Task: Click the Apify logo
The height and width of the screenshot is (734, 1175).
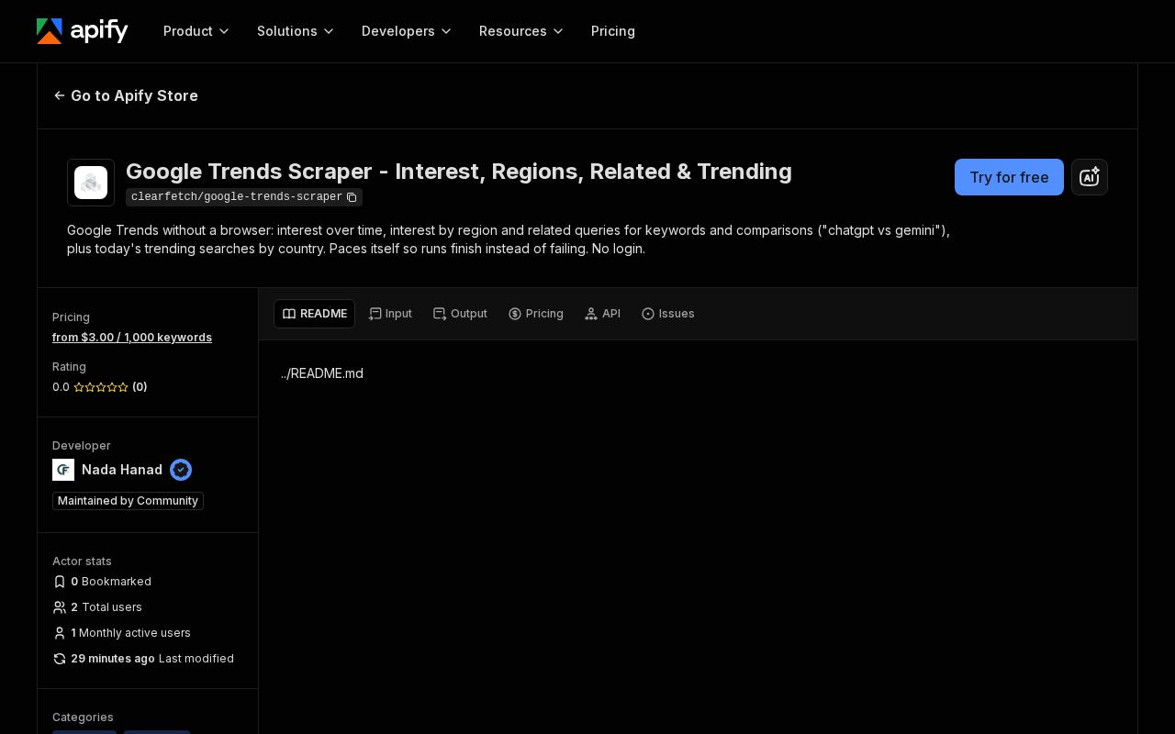Action: [x=83, y=31]
